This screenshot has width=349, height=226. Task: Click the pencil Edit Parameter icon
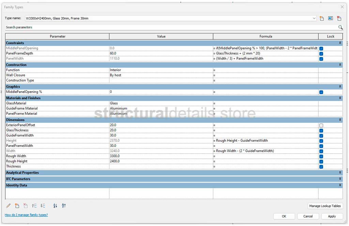click(x=9, y=206)
